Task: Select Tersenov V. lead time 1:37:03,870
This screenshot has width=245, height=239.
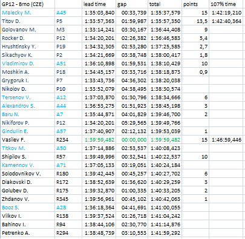Action: [99, 97]
